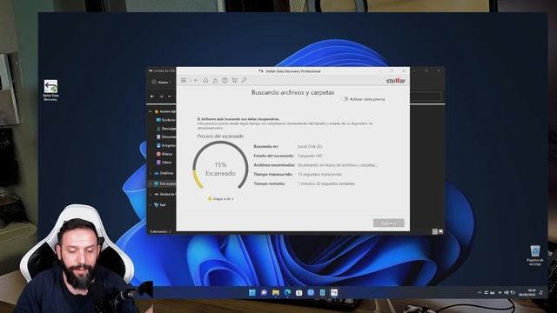Viewport: 557px width, 313px height.
Task: Toggle Activar vista previa switch
Action: pyautogui.click(x=345, y=99)
